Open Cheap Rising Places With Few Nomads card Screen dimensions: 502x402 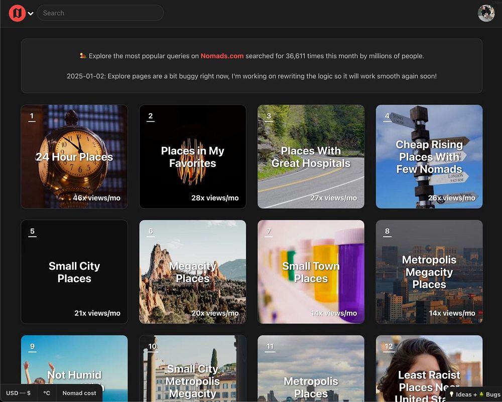[429, 156]
